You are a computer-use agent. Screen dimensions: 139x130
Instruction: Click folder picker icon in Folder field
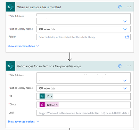point(127,37)
